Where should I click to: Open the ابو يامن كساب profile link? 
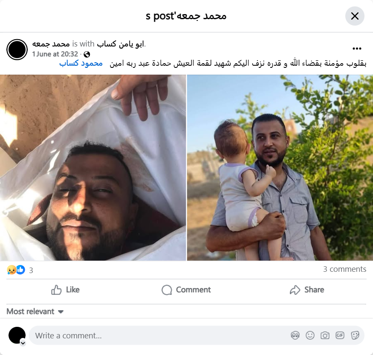pos(120,44)
